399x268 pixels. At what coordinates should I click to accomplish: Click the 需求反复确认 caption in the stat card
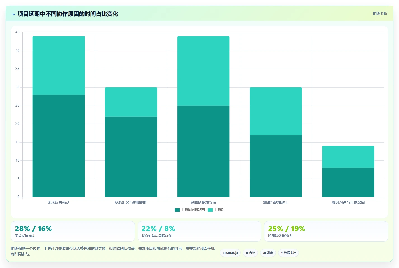point(25,236)
